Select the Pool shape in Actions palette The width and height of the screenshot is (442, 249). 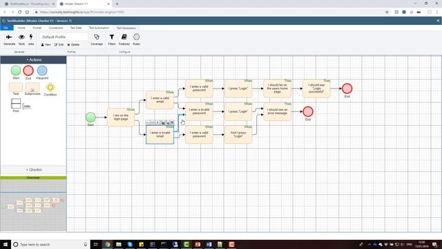16,104
